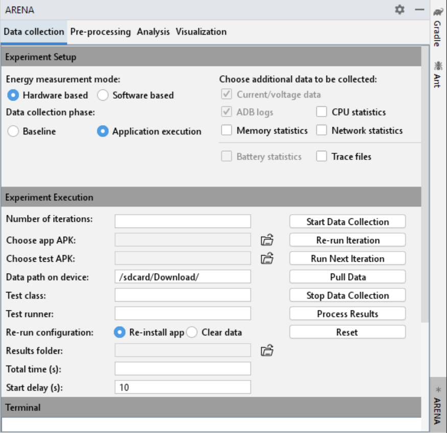The image size is (447, 433).
Task: Focus the Number of iterations field
Action: [183, 221]
